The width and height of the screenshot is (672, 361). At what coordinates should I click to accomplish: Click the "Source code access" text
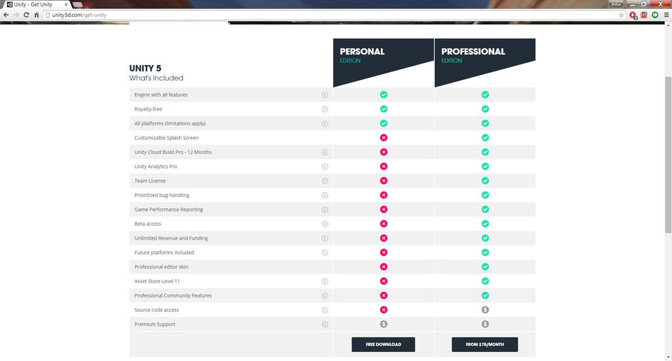(156, 310)
